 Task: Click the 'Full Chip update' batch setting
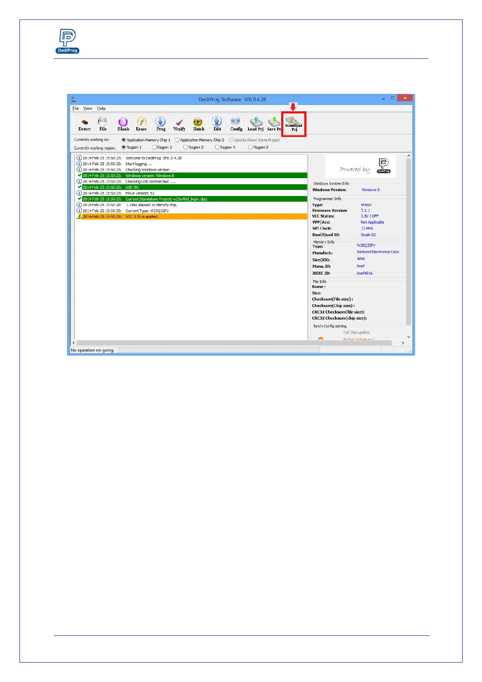(x=356, y=332)
